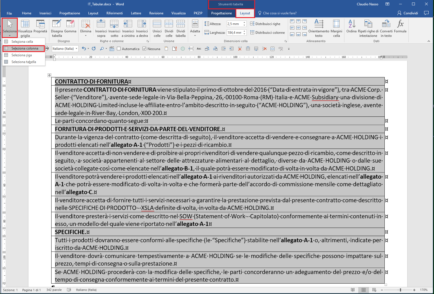Click the zoom out minus button
The height and width of the screenshot is (294, 434).
[382, 290]
